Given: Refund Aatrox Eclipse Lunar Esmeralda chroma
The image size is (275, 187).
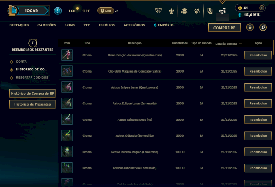Looking at the screenshot, I should pos(258,103).
